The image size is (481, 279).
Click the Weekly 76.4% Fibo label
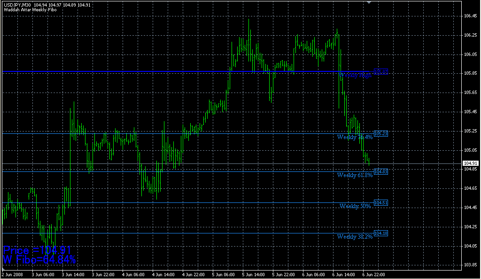pos(355,137)
